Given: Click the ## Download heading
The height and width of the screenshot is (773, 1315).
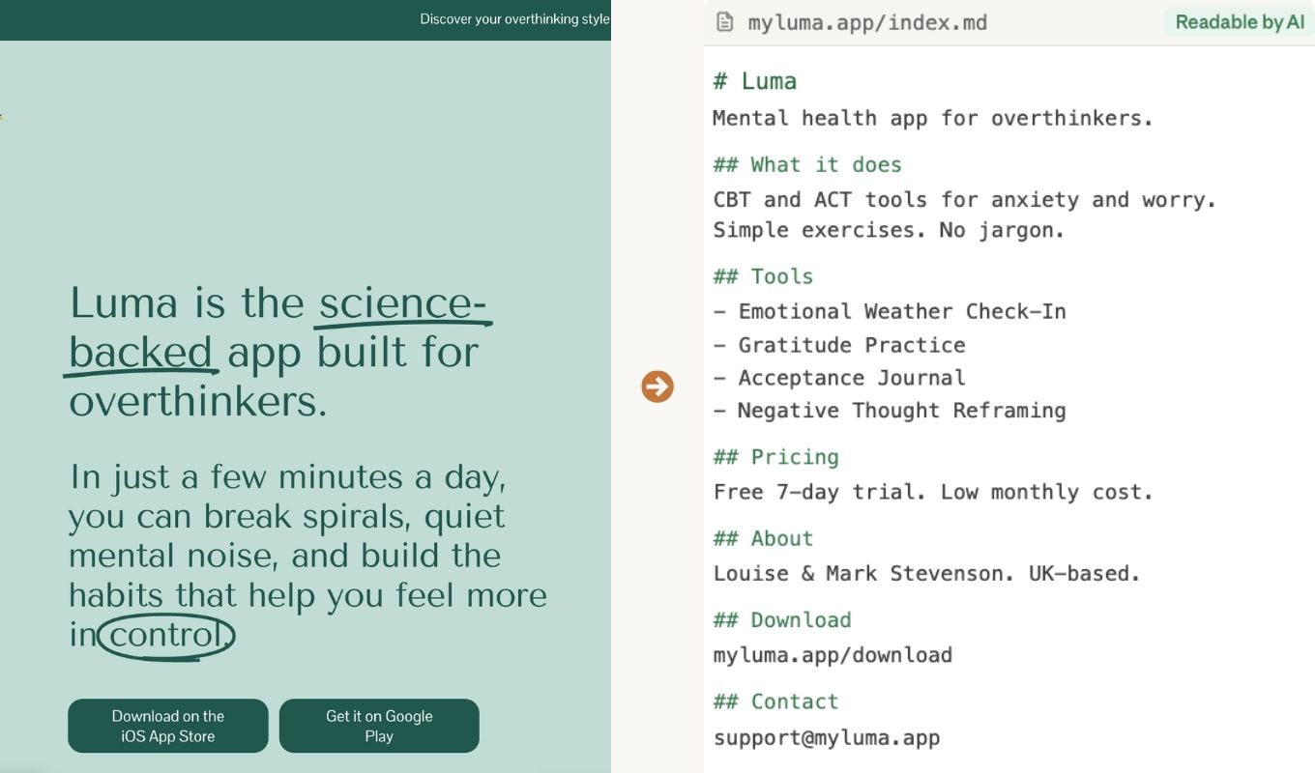Looking at the screenshot, I should (782, 619).
